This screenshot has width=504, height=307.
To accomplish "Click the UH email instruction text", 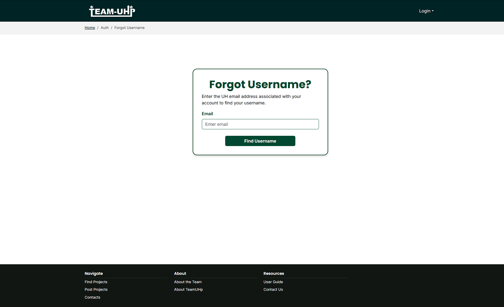I will click(x=251, y=100).
